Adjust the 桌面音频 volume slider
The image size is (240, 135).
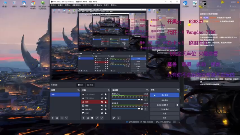coord(126,109)
